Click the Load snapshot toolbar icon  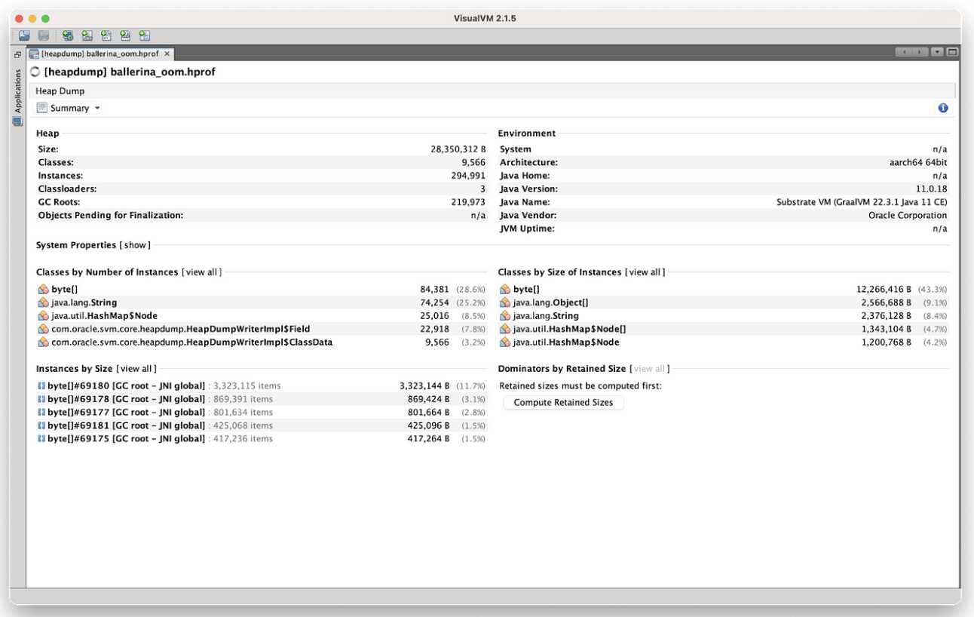tap(24, 35)
